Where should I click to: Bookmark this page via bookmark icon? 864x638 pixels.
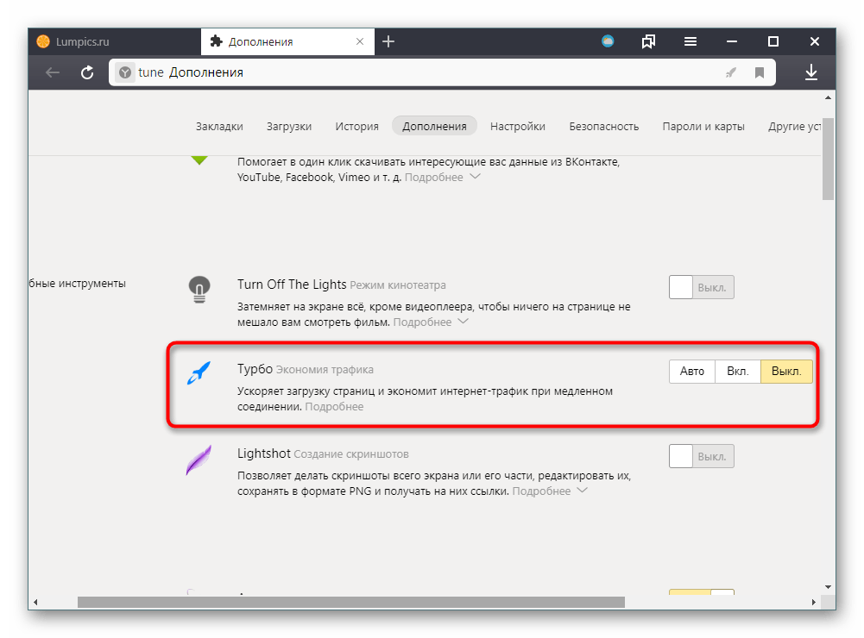pos(760,72)
